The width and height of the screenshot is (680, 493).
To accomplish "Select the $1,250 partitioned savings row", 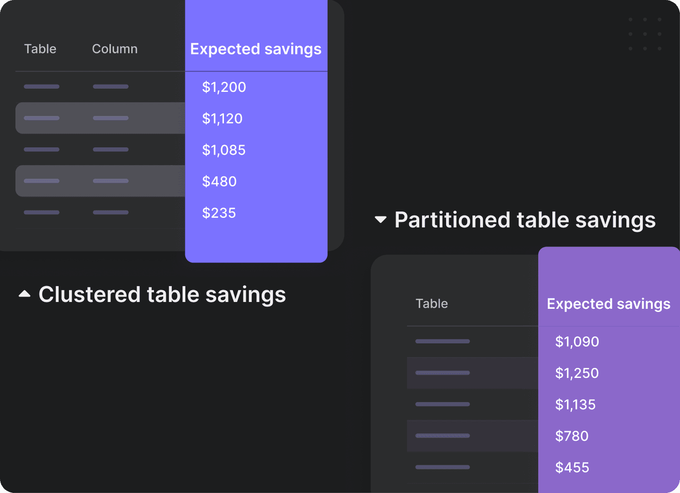I will point(577,373).
